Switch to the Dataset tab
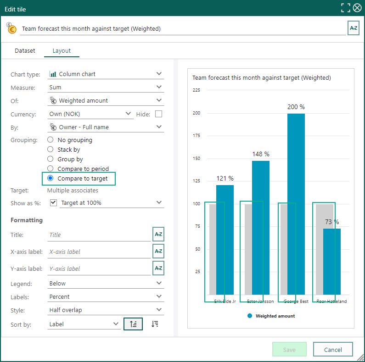The image size is (365, 362). coord(25,51)
